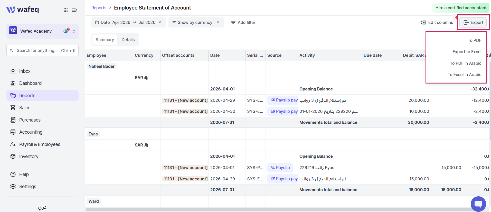Expand the Wafeq Academy organization switcher
Image resolution: width=491 pixels, height=212 pixels.
pos(43,31)
